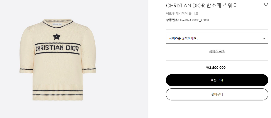Click the ₩3,500,000 price text
Screen dimensions: 271x118
click(216, 68)
